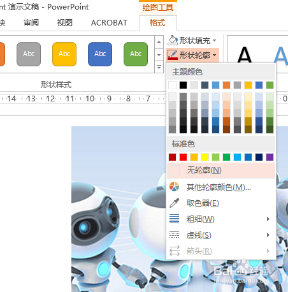Click the Shape Outline pen icon
288x292 pixels.
[173, 55]
